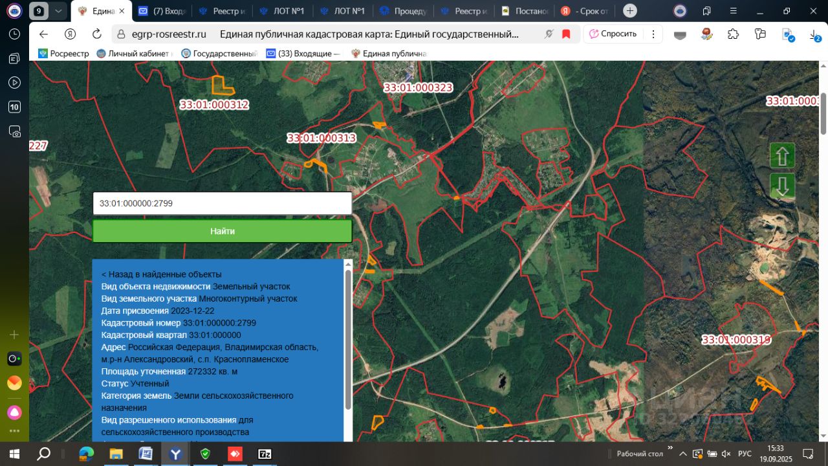Launch Microsoft Edge from the taskbar
Image resolution: width=828 pixels, height=466 pixels.
point(86,454)
